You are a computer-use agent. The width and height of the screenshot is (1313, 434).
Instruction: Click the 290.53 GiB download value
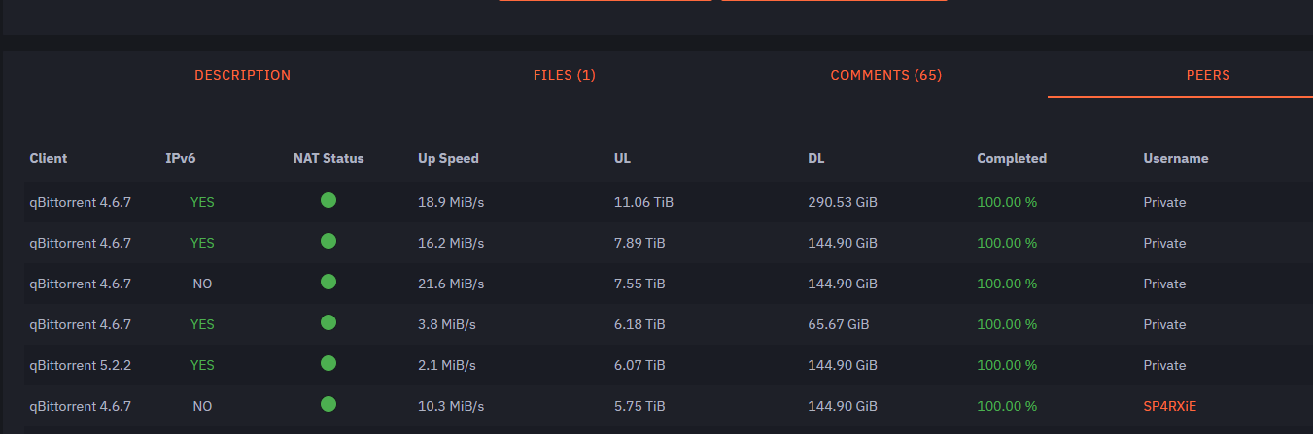[843, 202]
